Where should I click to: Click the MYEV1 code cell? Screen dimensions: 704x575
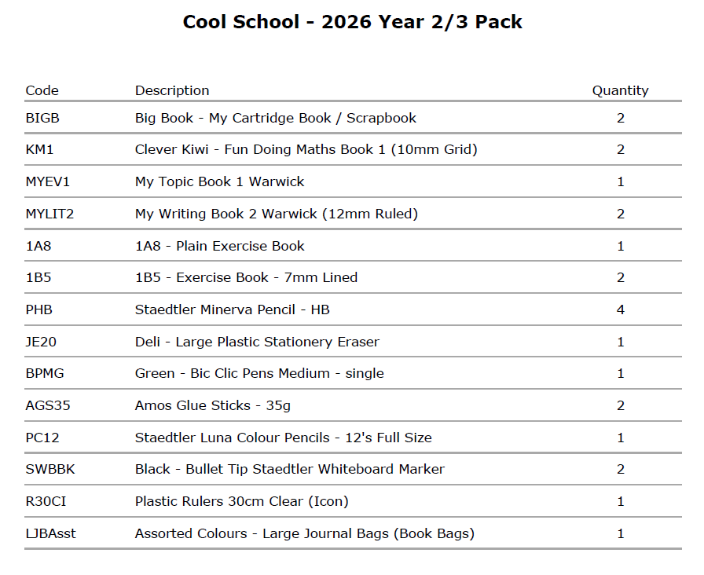46,181
